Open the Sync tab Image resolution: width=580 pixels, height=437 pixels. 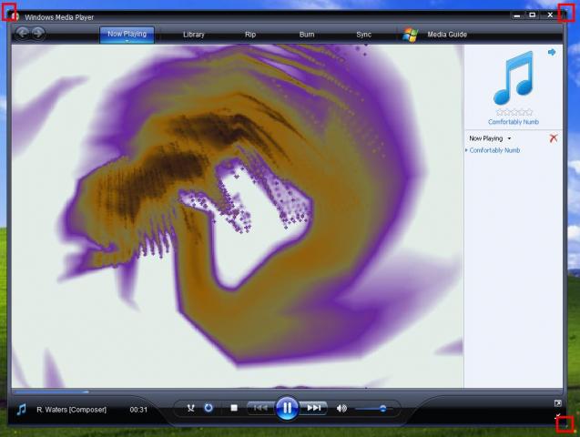click(x=363, y=35)
